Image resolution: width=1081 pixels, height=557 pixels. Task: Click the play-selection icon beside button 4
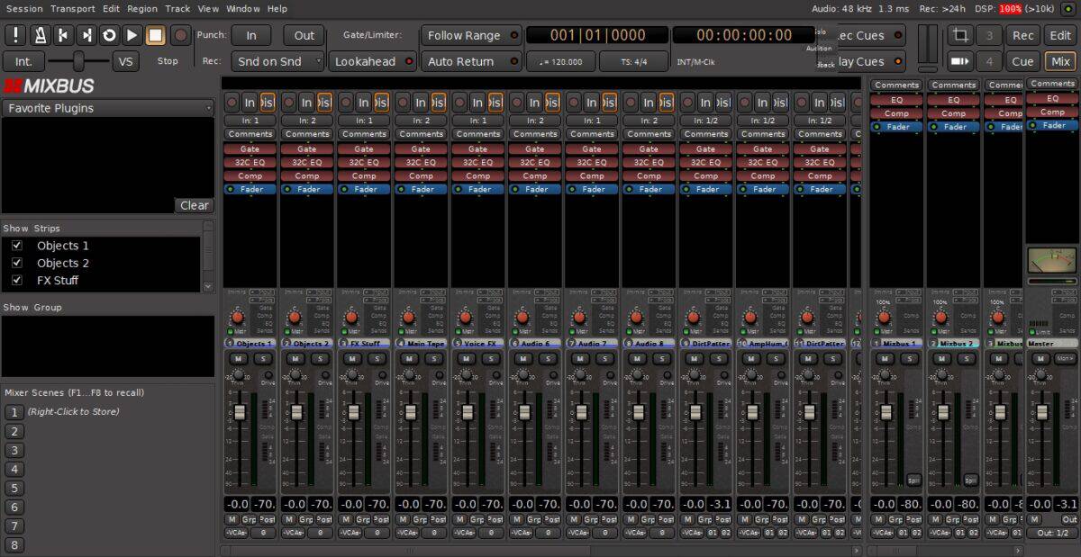coord(960,61)
